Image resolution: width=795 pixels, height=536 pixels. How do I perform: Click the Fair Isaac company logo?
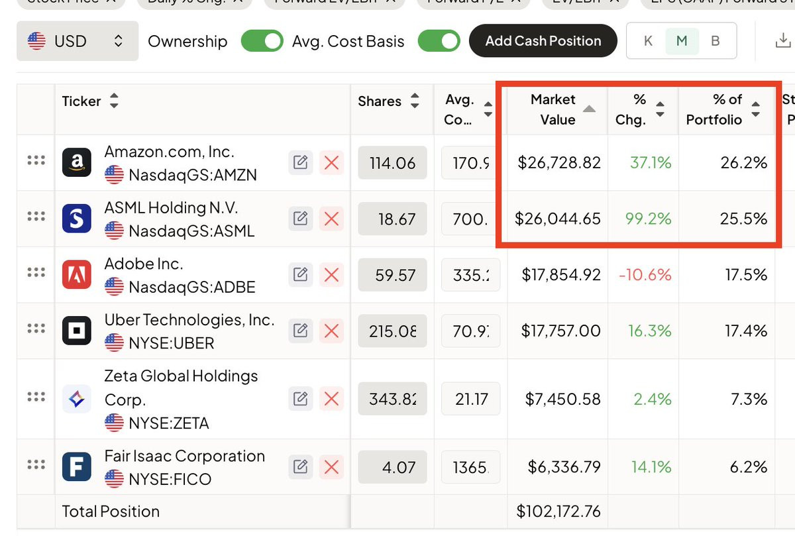point(77,466)
